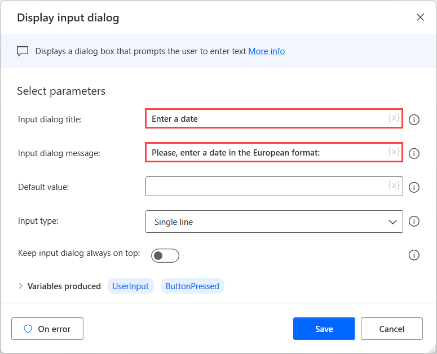
Task: Open On error settings
Action: pos(47,329)
